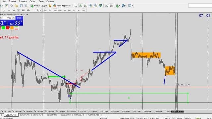The width and height of the screenshot is (212, 119).
Task: Switch to M5 timeframe
Action: click(x=50, y=10)
